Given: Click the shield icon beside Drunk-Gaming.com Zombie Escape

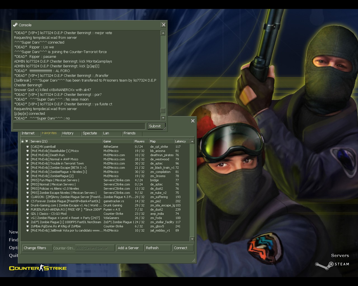Looking at the screenshot, I should click(28, 205).
